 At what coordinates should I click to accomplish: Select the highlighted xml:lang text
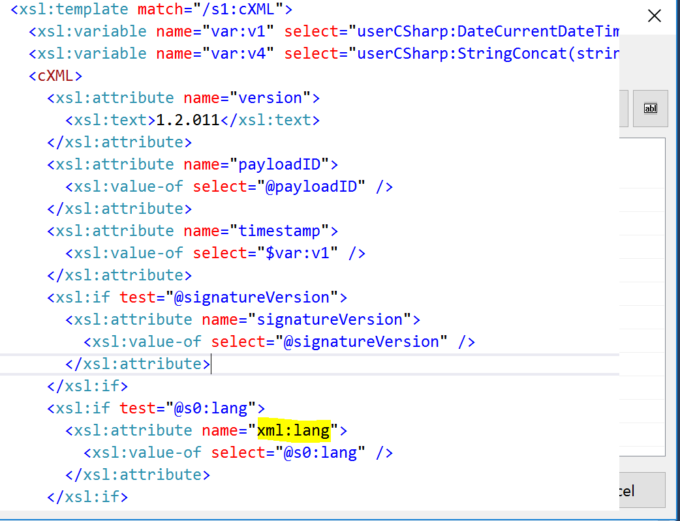click(294, 430)
